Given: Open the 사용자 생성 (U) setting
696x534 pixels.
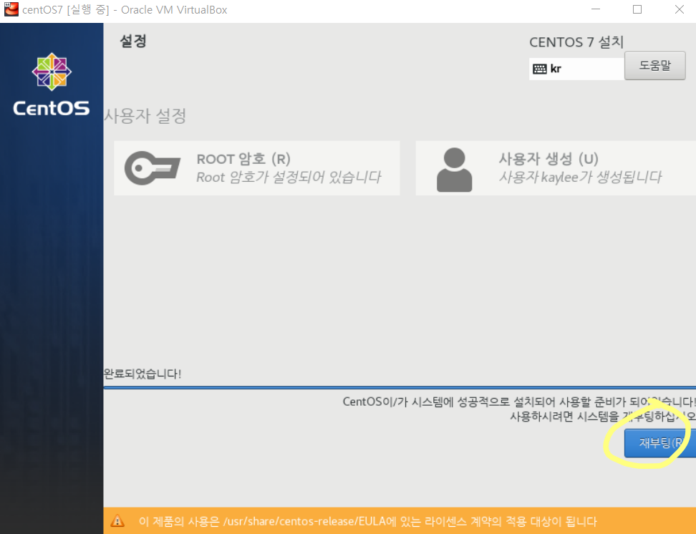Looking at the screenshot, I should click(x=556, y=168).
